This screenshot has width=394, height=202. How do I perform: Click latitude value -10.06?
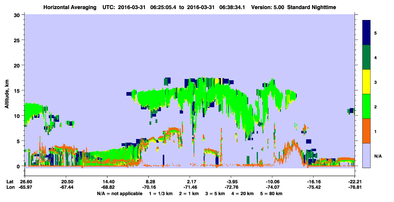click(272, 182)
